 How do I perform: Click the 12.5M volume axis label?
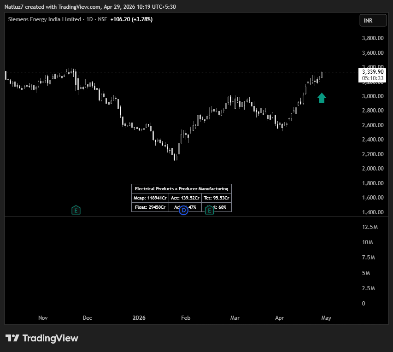point(370,227)
